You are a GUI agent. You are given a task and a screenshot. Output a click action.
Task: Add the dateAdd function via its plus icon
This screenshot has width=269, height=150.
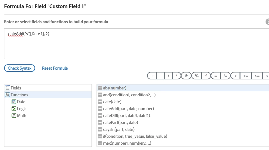pos(100,109)
